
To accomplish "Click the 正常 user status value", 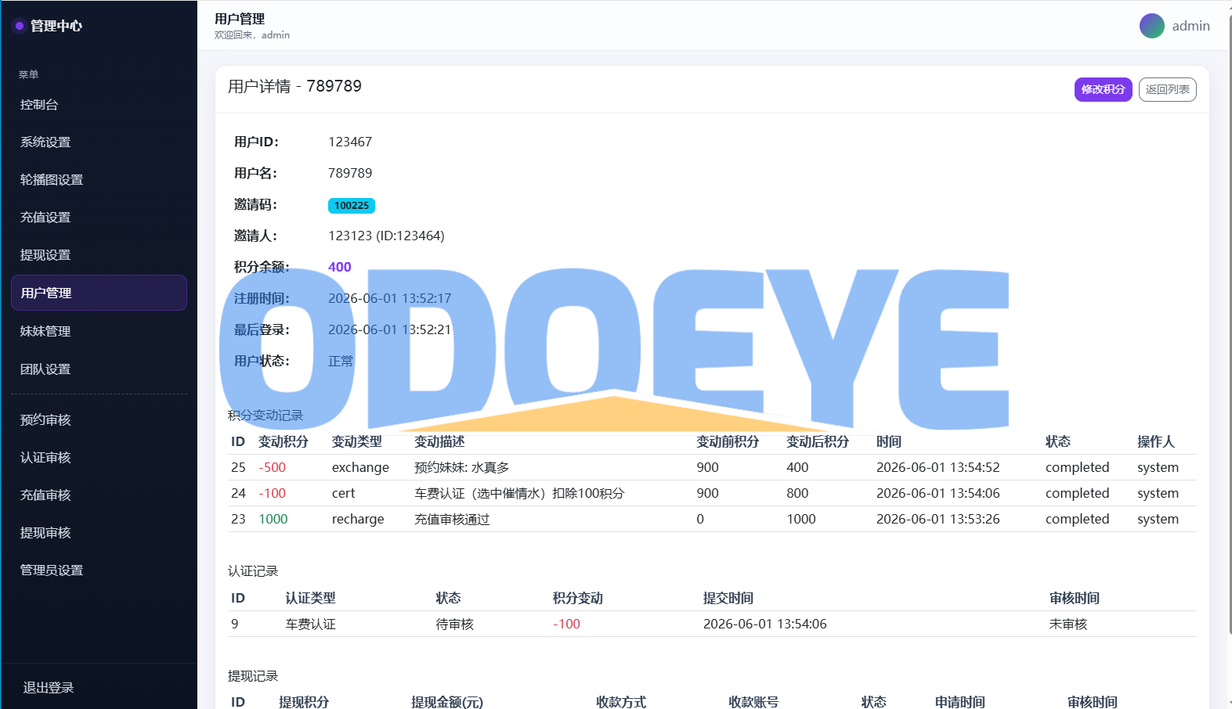I will tap(341, 361).
